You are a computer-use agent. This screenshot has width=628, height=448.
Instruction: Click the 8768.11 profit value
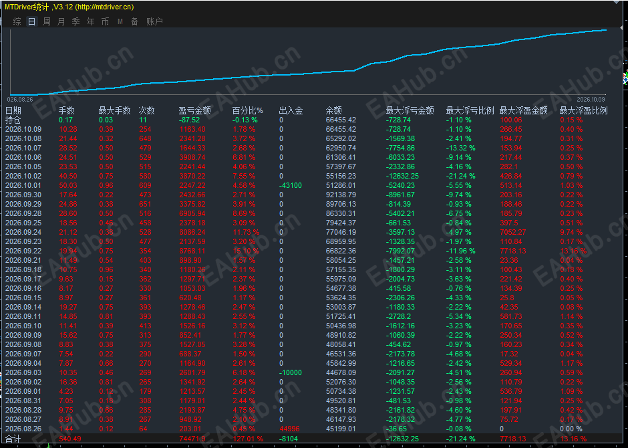pos(192,251)
